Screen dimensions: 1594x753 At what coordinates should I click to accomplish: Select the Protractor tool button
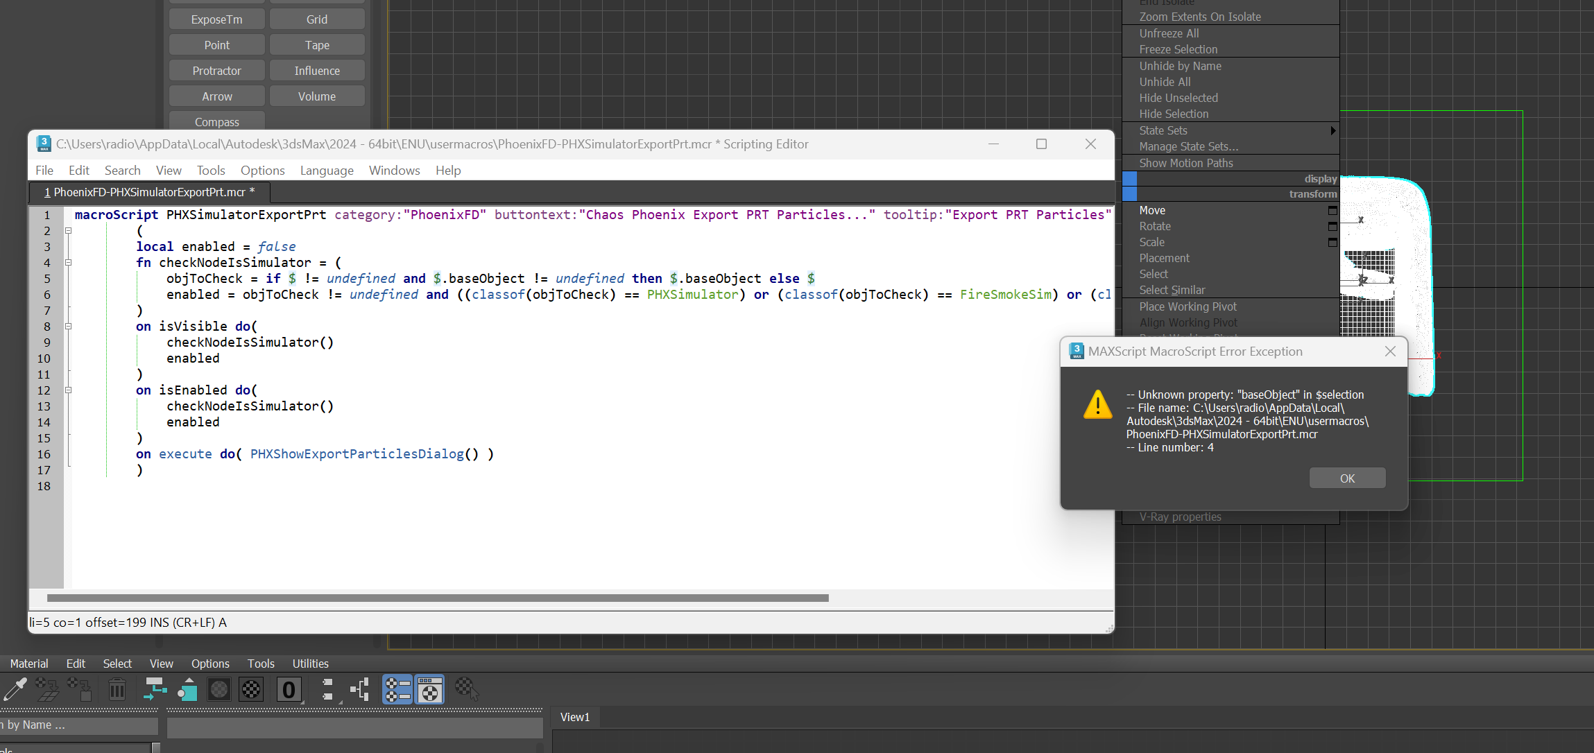pos(216,70)
